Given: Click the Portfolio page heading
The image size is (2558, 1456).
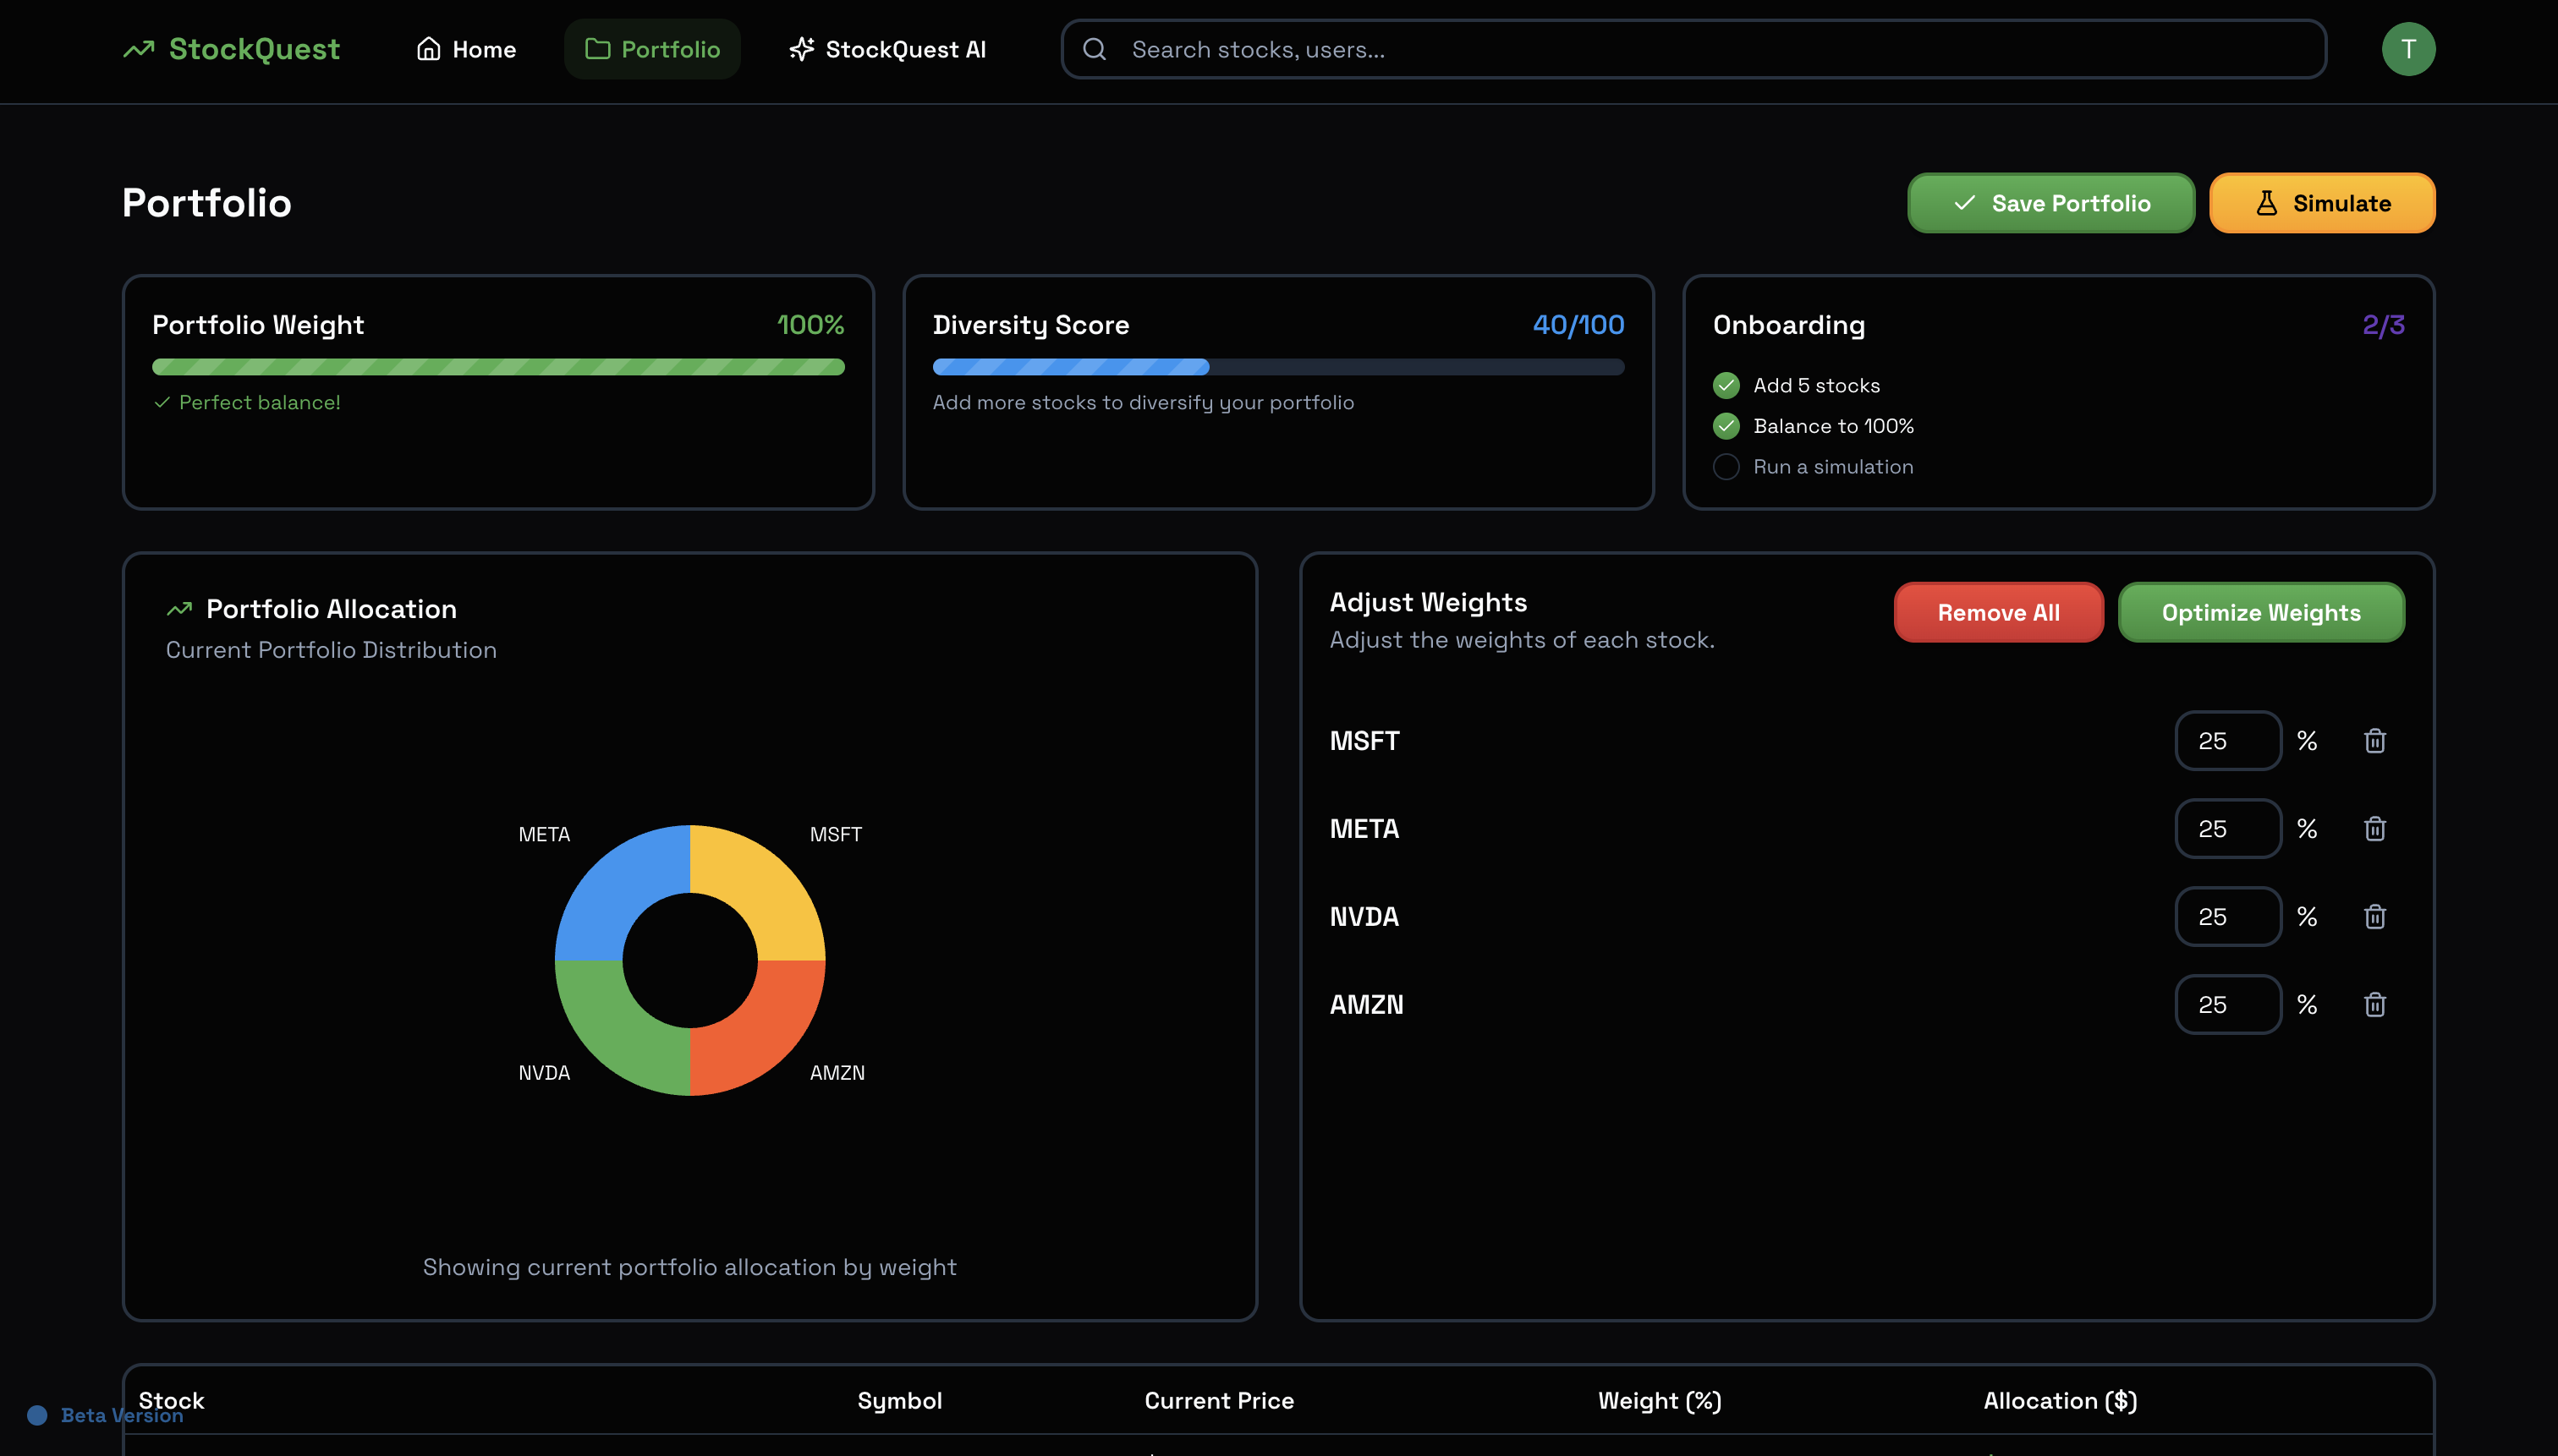Looking at the screenshot, I should click(x=207, y=203).
